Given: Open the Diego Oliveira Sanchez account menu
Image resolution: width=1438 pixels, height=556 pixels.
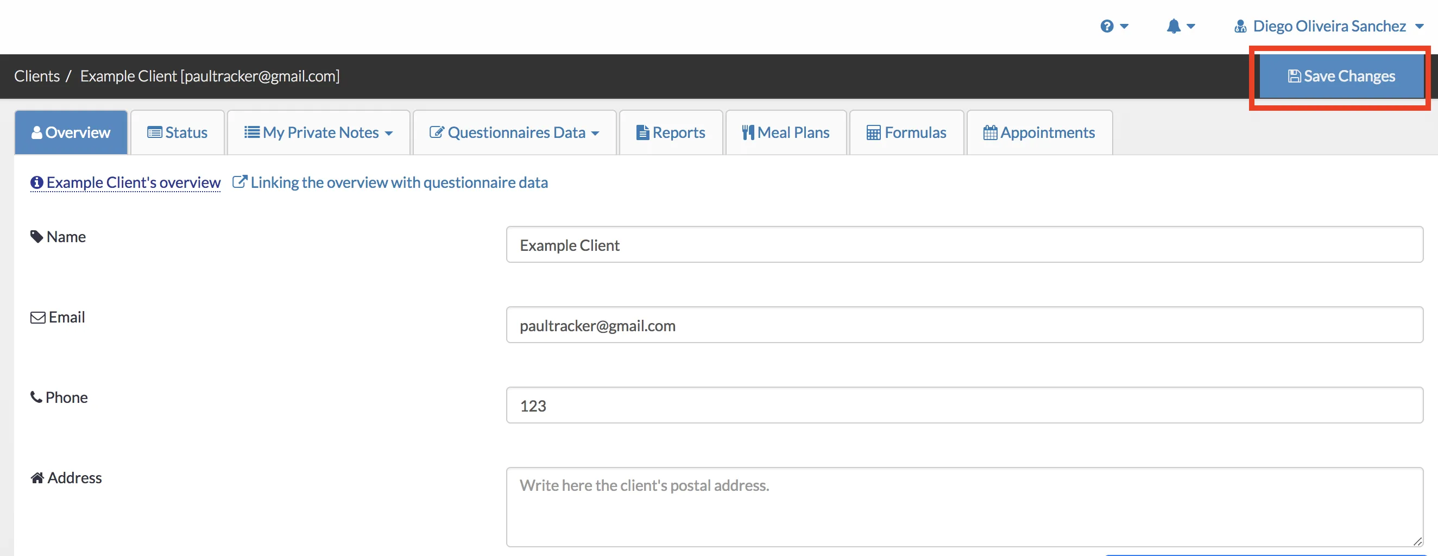Looking at the screenshot, I should (x=1330, y=26).
